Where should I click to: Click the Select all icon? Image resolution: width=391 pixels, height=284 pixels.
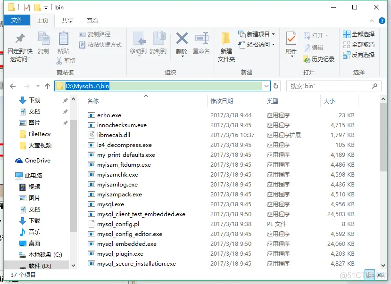(x=346, y=34)
